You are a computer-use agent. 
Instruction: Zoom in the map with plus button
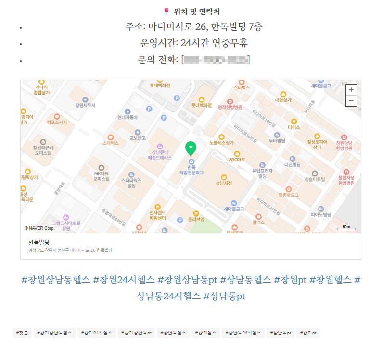pos(351,90)
